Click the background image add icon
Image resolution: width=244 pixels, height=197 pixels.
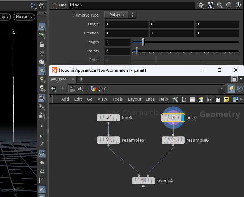click(x=235, y=99)
